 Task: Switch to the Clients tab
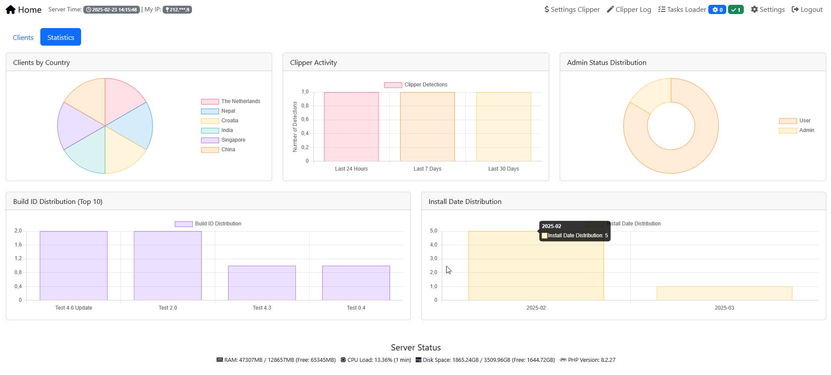pos(23,37)
